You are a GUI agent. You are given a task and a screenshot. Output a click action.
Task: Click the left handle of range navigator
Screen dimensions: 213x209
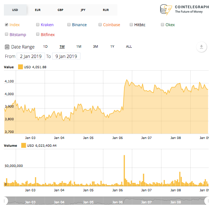tap(6, 201)
